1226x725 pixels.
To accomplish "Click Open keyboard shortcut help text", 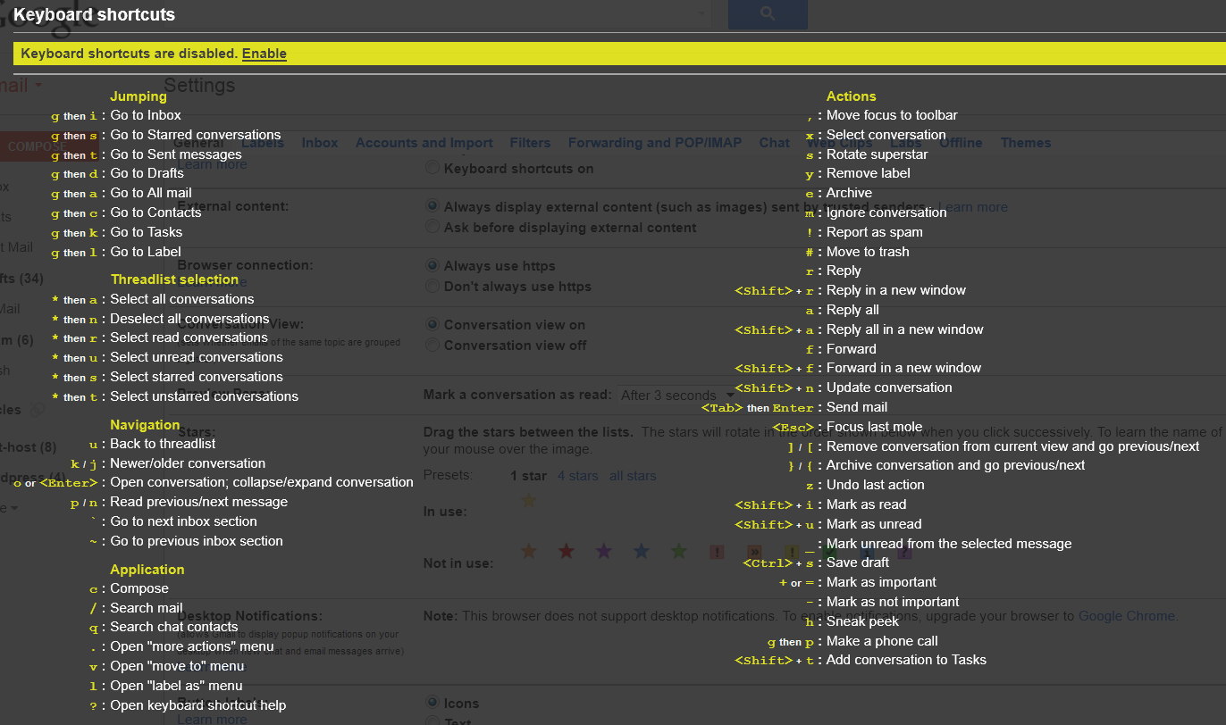I will [198, 705].
